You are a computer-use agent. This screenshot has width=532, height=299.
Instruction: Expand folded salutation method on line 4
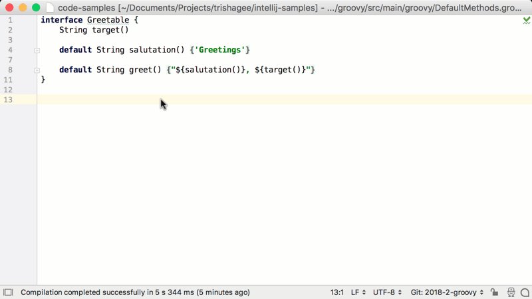(37, 50)
